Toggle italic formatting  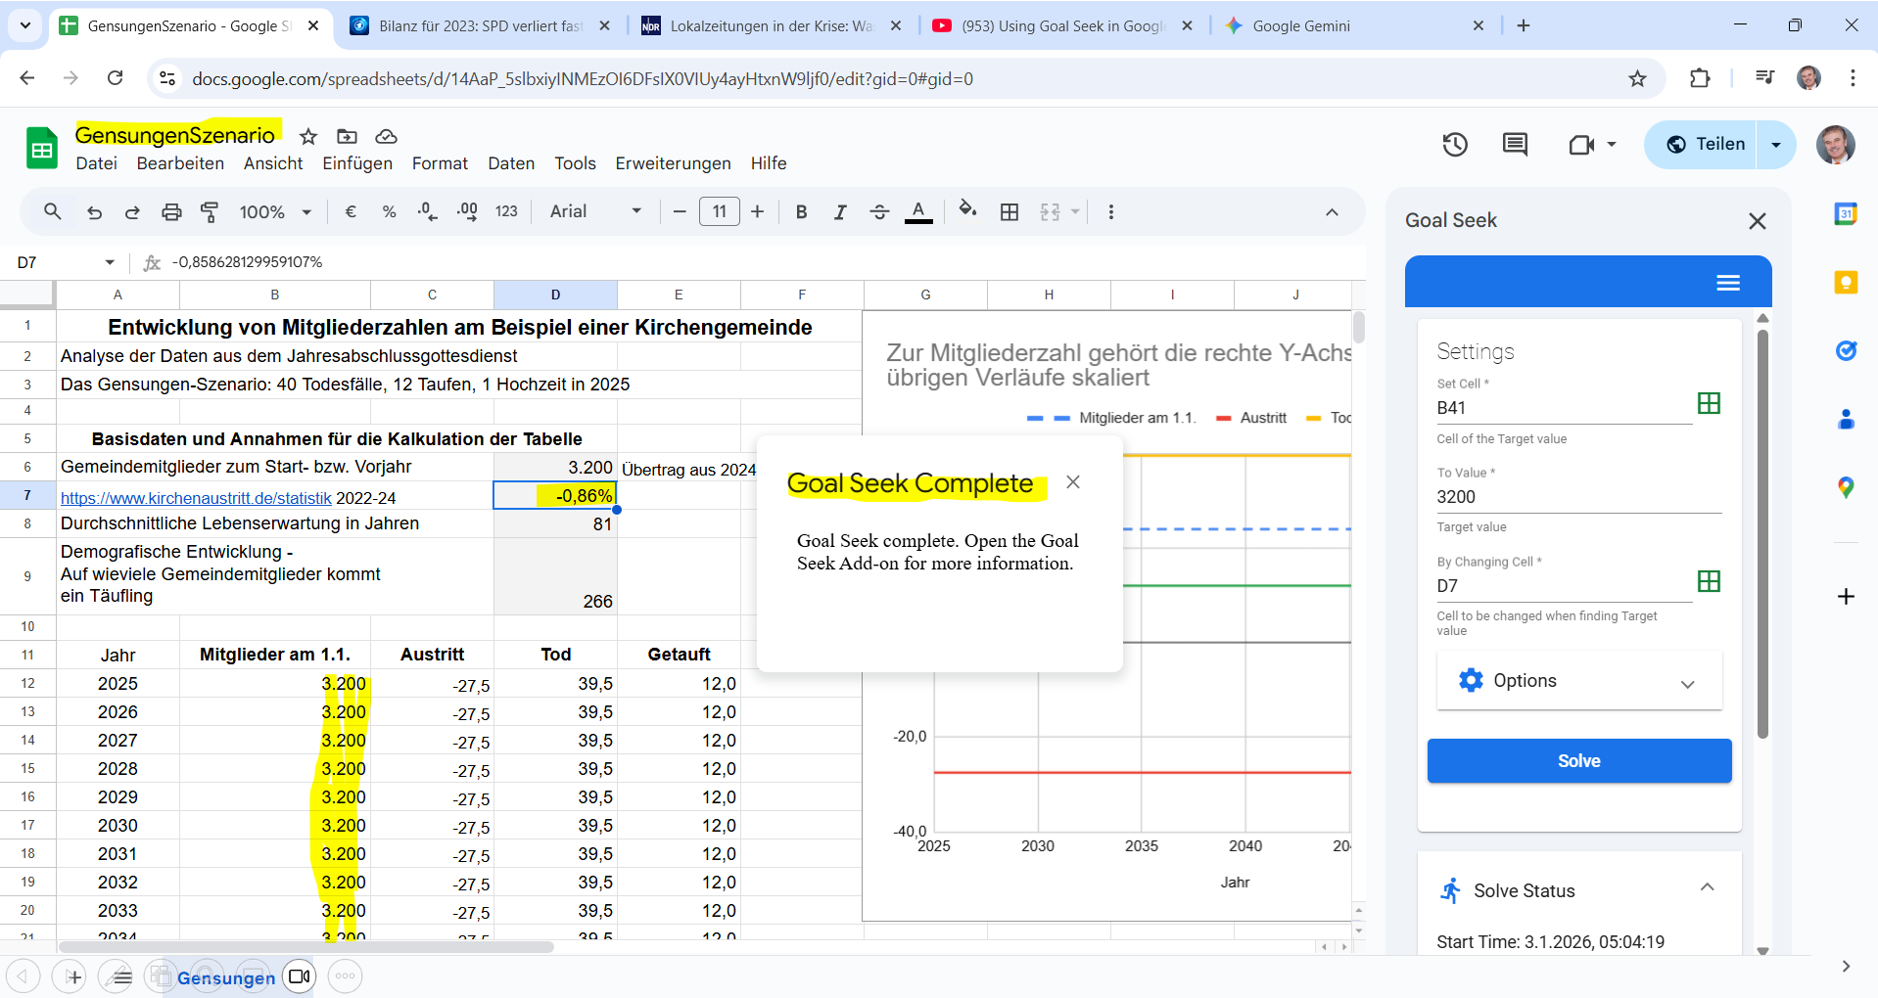point(840,211)
